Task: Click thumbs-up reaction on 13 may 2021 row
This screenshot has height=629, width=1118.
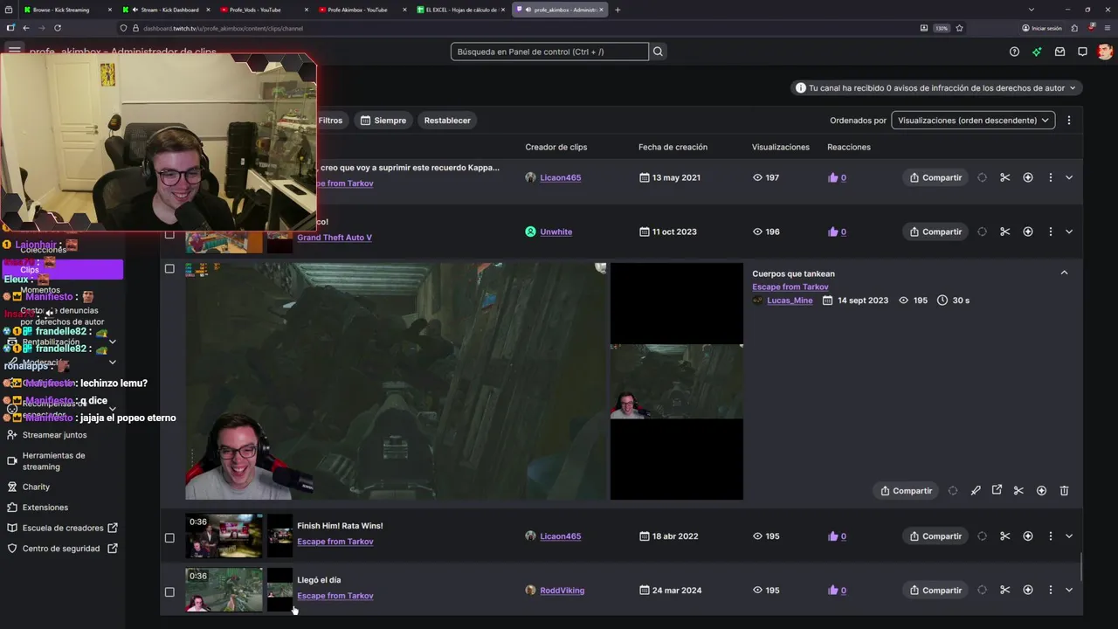Action: tap(833, 177)
